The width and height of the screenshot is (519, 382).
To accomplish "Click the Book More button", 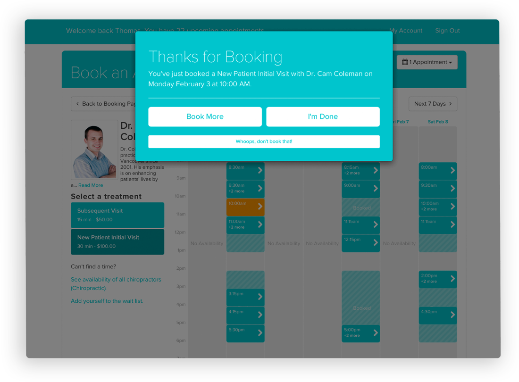I will point(205,116).
